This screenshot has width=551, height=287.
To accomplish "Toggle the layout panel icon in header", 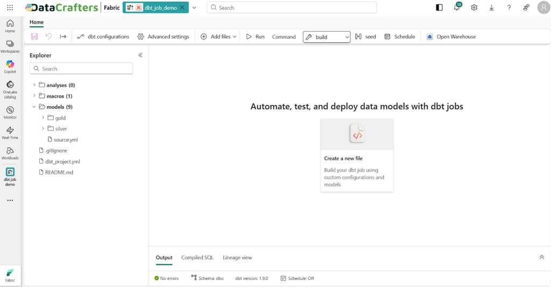I will (439, 8).
